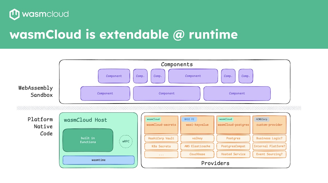The image size is (328, 183).
Task: Expand the ellipsis item under HashiCorp Vault
Action: (161, 154)
